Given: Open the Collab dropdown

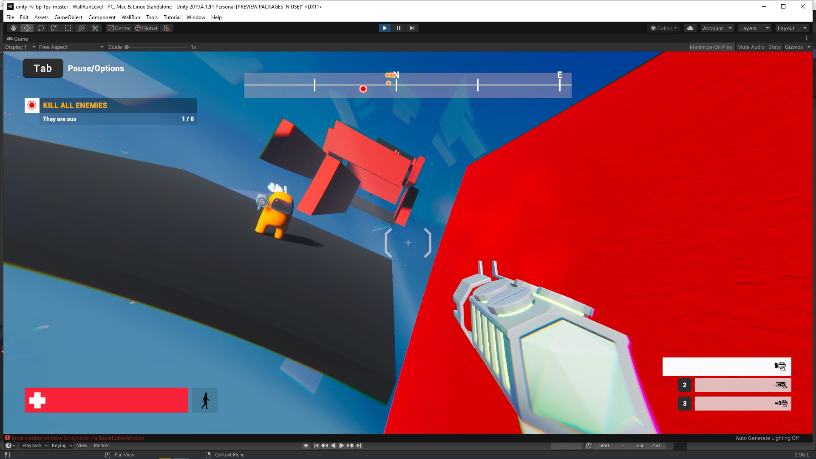Looking at the screenshot, I should 664,28.
